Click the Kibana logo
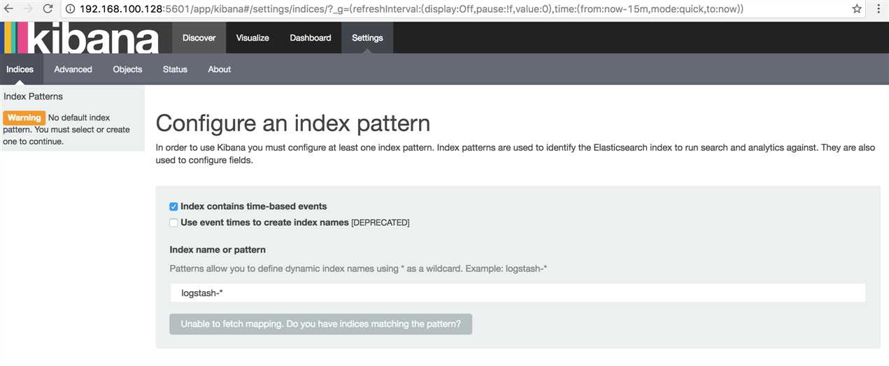The height and width of the screenshot is (366, 889). point(82,37)
